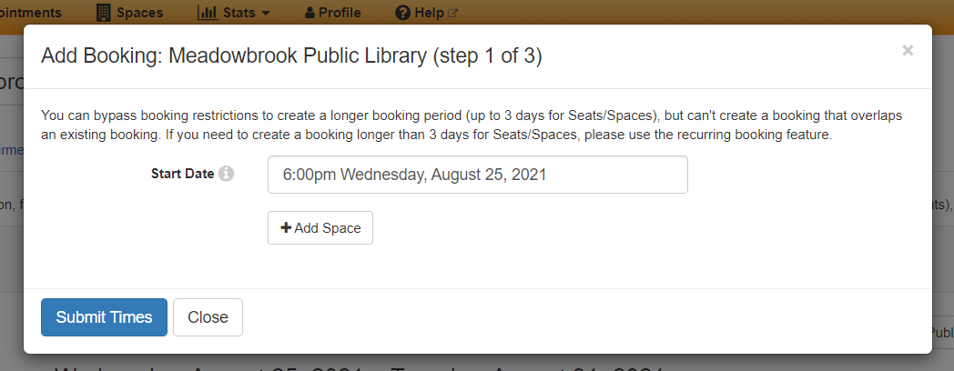Click the Stats bar chart icon

[208, 12]
